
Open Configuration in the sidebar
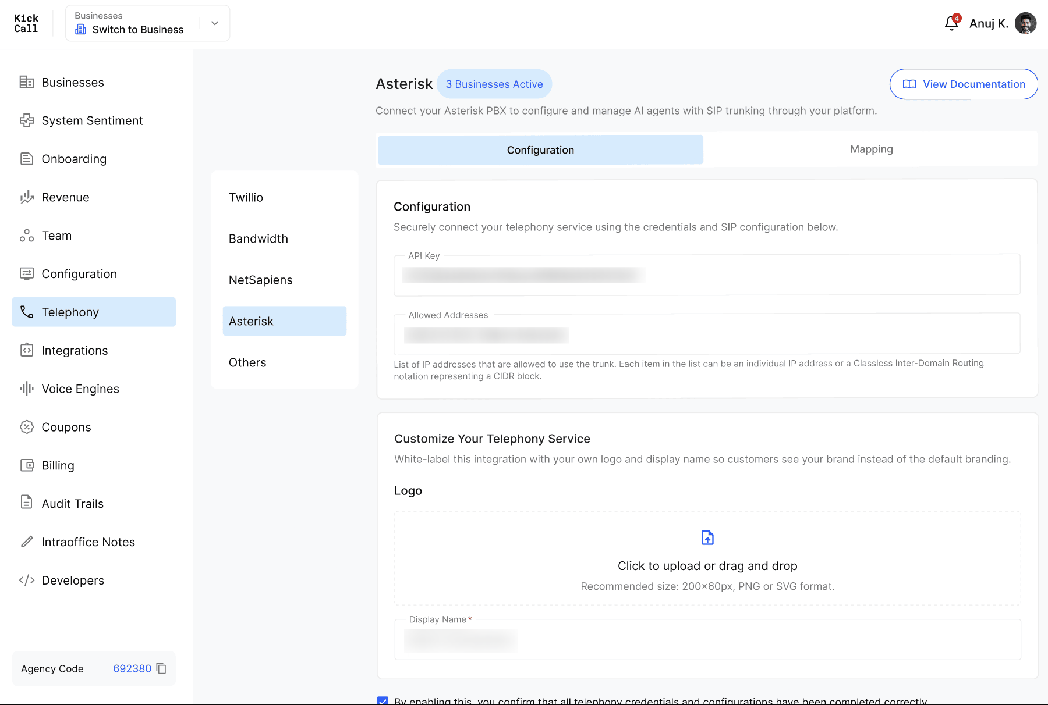[x=94, y=273]
